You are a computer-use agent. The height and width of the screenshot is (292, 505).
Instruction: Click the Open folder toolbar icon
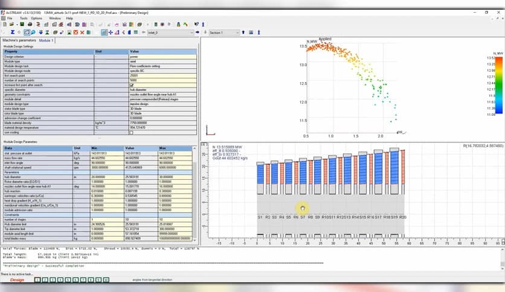point(11,25)
